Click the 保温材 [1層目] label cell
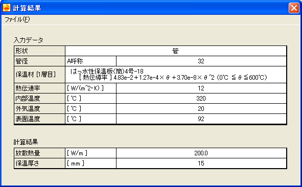302x187 pixels. (x=40, y=75)
